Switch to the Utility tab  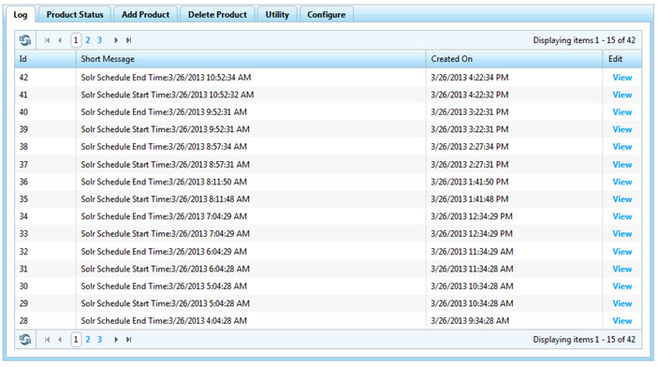click(x=277, y=15)
